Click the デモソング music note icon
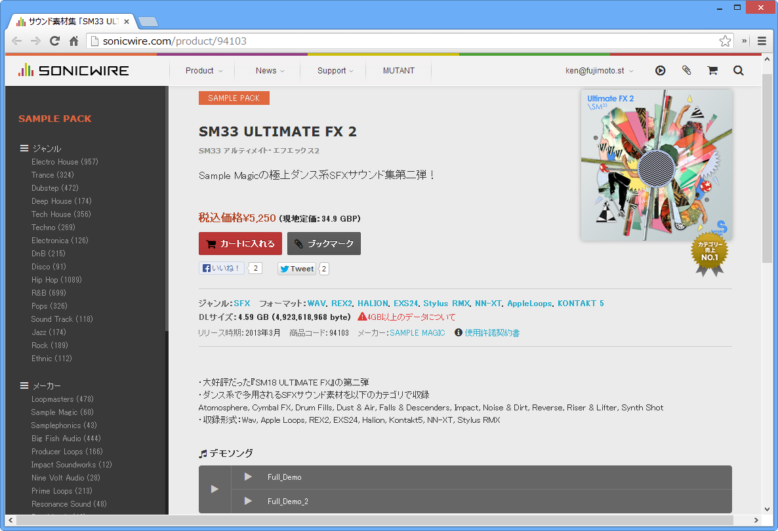This screenshot has height=531, width=778. [x=203, y=453]
